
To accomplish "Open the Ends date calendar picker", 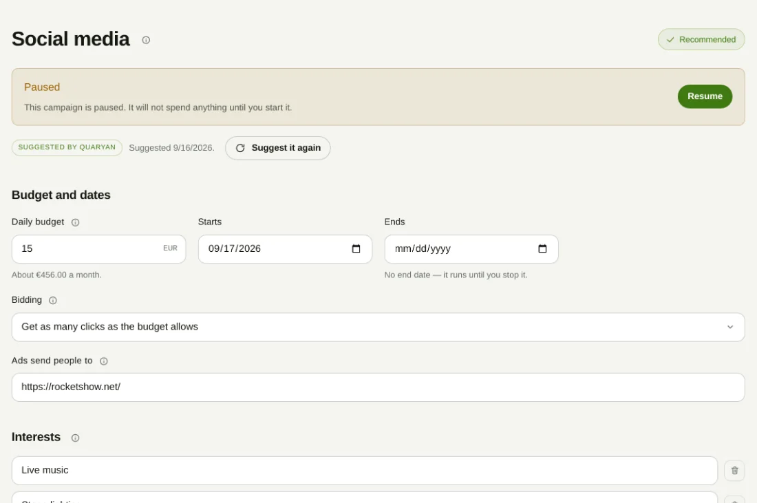I will point(543,248).
